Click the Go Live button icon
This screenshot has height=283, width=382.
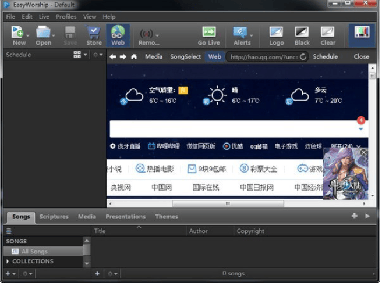(208, 33)
